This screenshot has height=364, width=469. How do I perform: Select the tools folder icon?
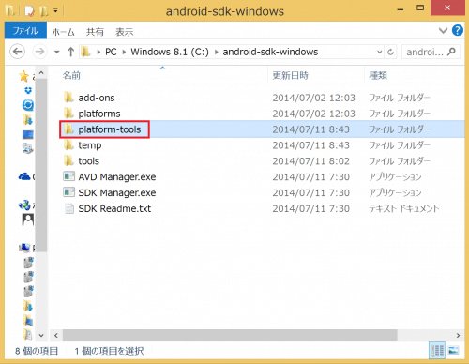[x=68, y=160]
